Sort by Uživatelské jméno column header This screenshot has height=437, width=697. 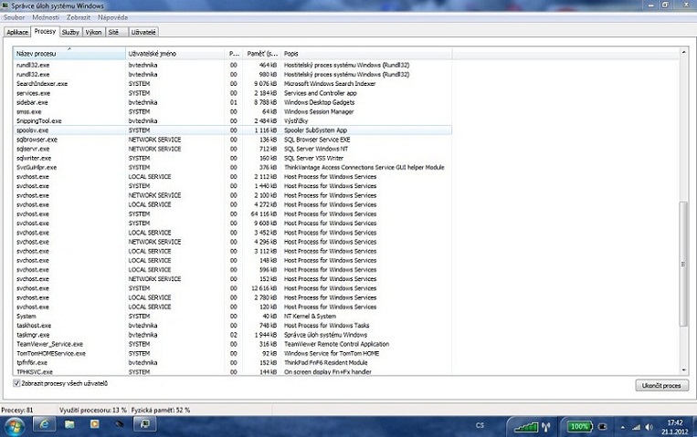(175, 53)
